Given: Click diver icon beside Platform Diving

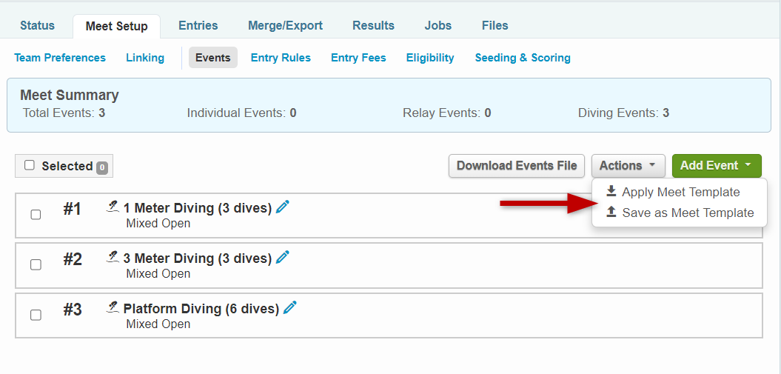Looking at the screenshot, I should (113, 307).
